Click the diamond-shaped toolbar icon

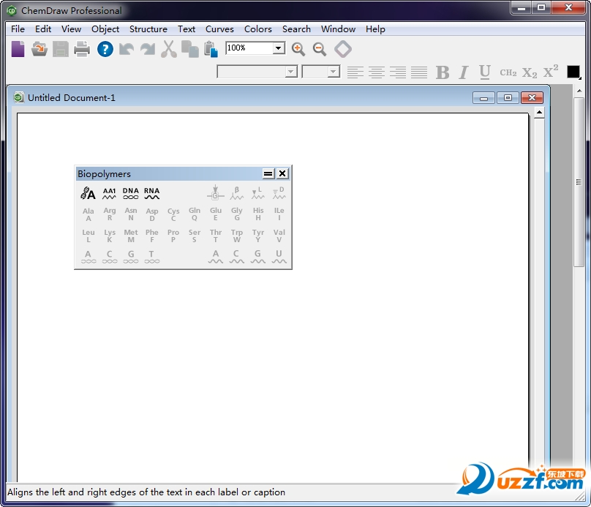click(x=343, y=49)
